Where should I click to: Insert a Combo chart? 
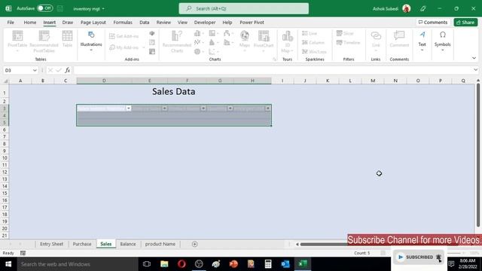228,42
